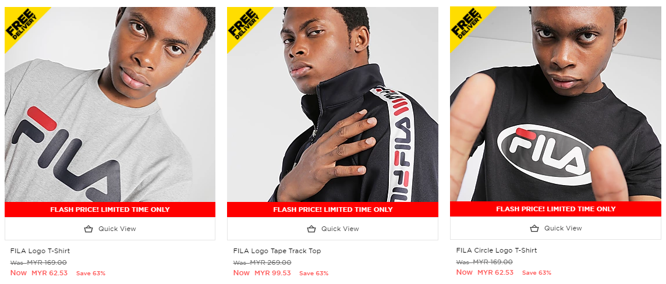
Task: Click Flash Price banner on circle logo tee
Action: tap(555, 210)
